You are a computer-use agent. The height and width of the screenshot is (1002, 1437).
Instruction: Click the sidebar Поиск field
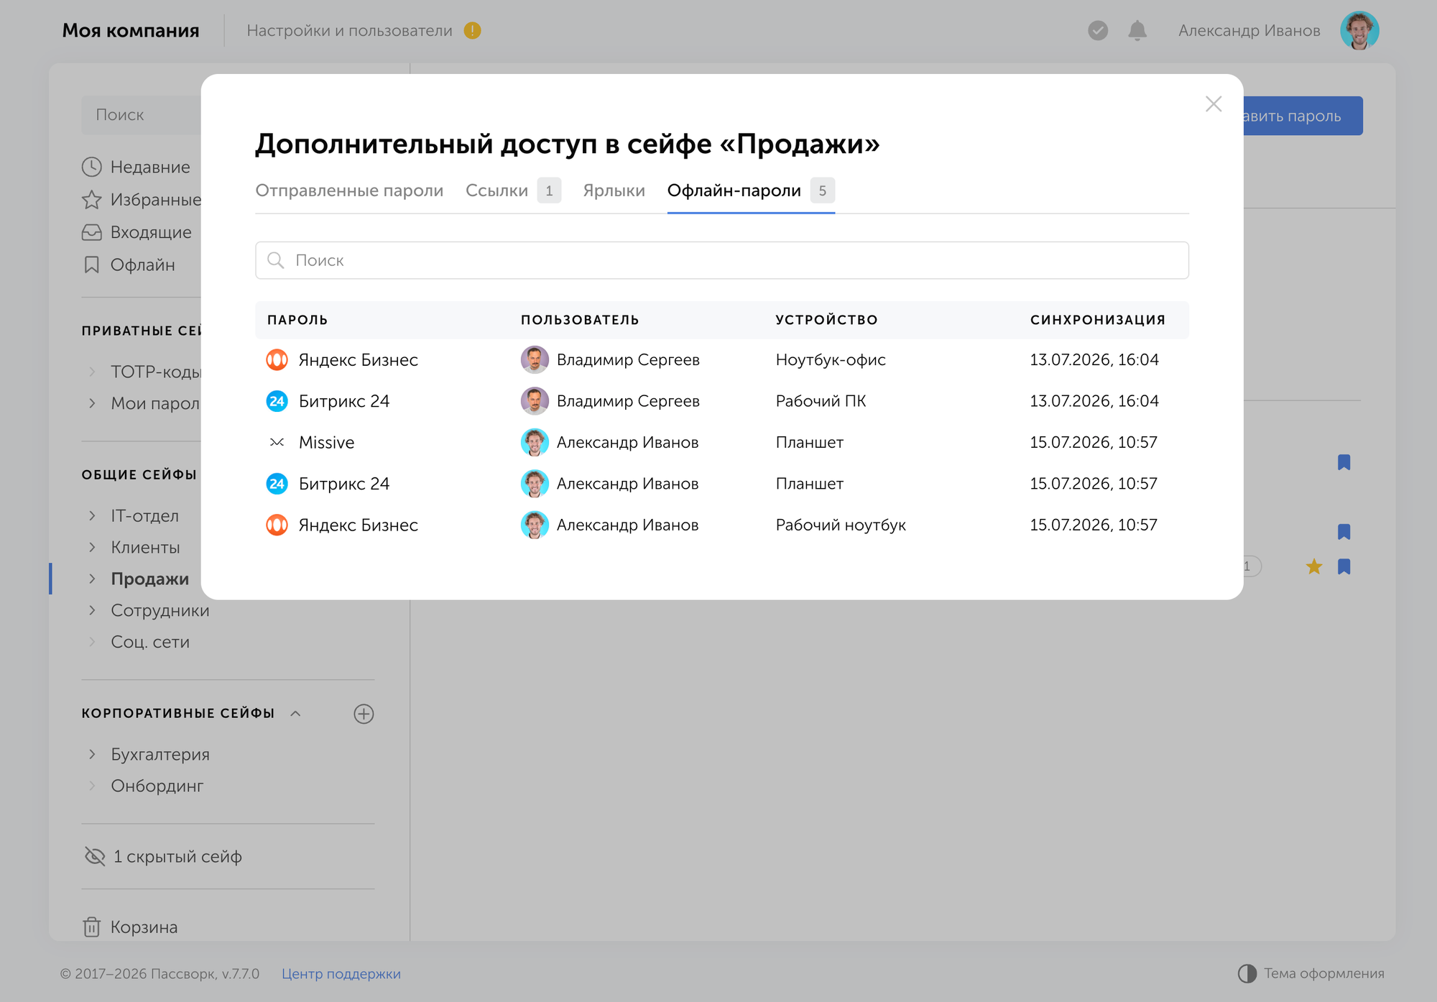[141, 115]
